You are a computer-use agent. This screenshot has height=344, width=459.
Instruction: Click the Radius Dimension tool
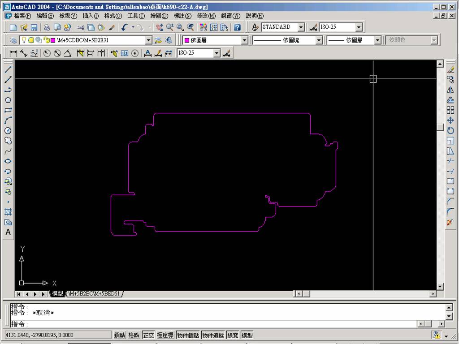[x=47, y=53]
